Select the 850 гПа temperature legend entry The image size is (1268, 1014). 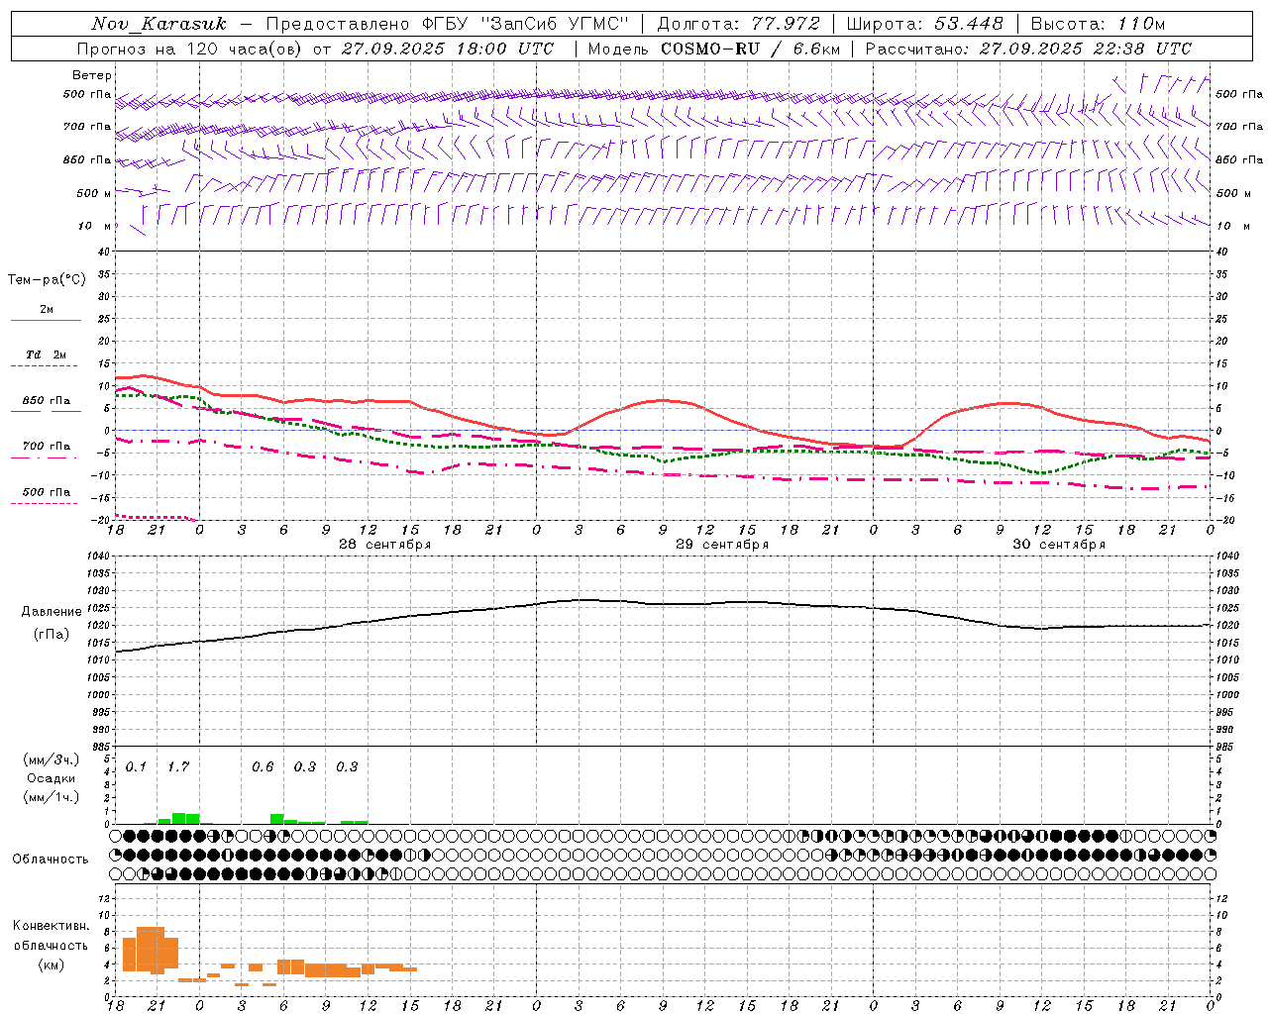pyautogui.click(x=47, y=401)
